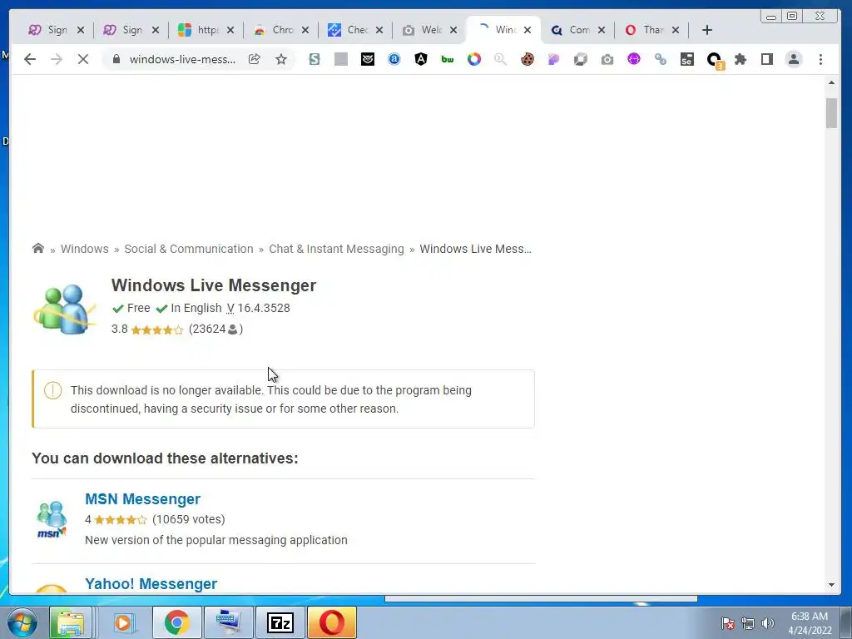Open Windows Explorer from the taskbar
Viewport: 852px width, 639px height.
[71, 622]
